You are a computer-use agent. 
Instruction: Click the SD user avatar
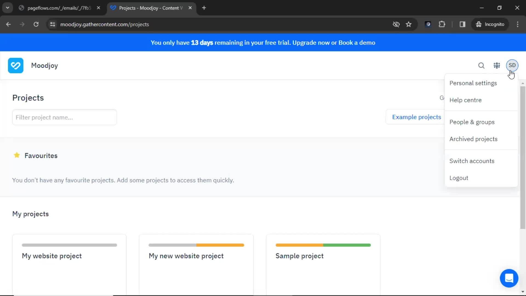tap(512, 65)
